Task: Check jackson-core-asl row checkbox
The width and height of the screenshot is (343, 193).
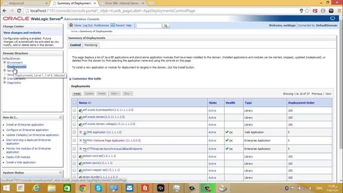Action: pyautogui.click(x=74, y=156)
